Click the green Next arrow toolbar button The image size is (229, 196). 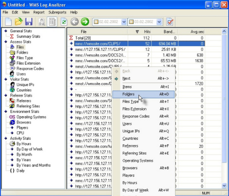85,22
